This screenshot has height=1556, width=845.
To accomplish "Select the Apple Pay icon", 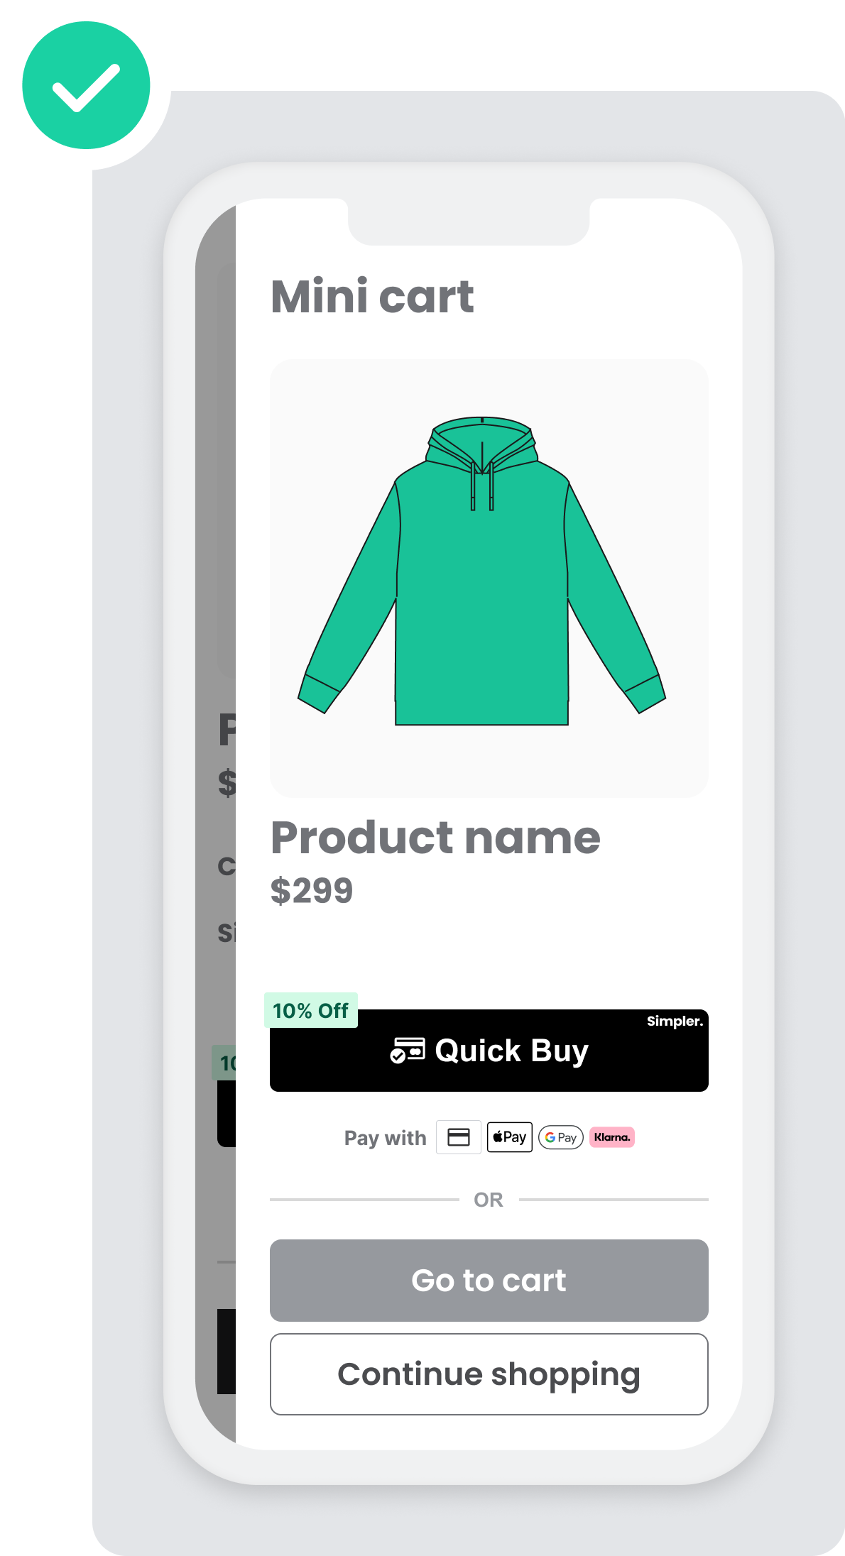I will pos(510,1137).
